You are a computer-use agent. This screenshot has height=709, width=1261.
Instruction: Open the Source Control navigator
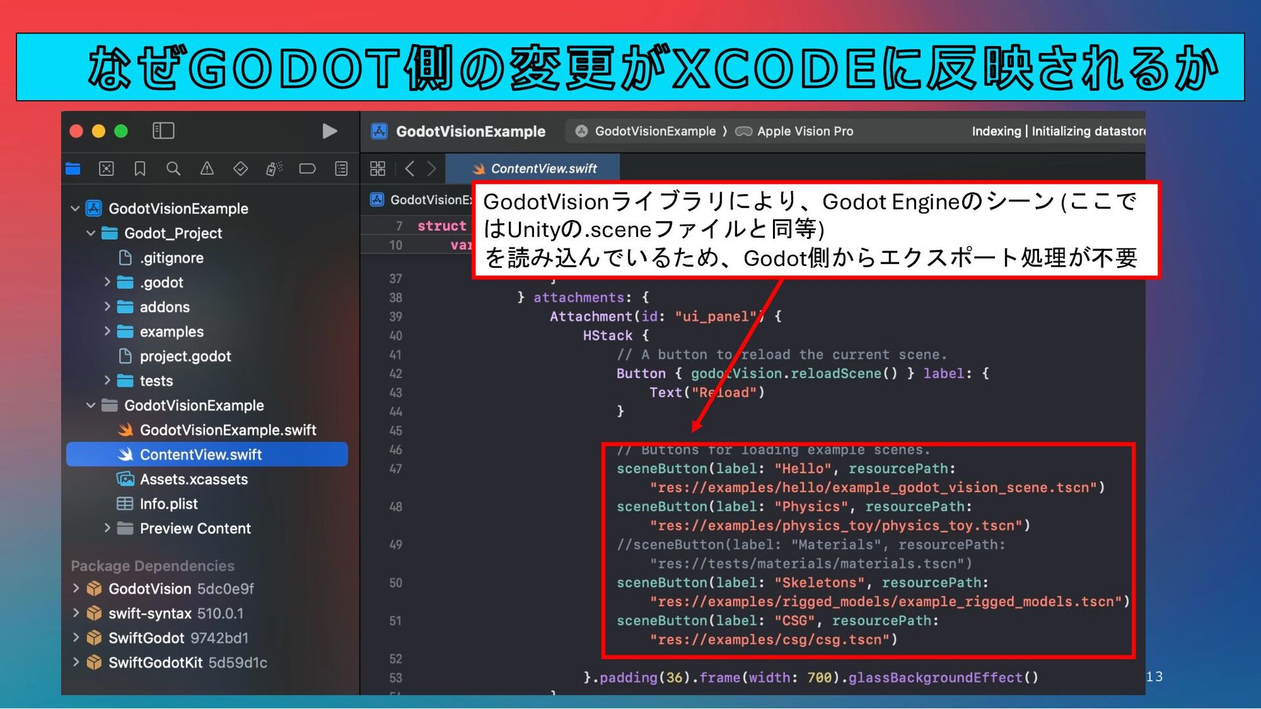click(x=106, y=169)
